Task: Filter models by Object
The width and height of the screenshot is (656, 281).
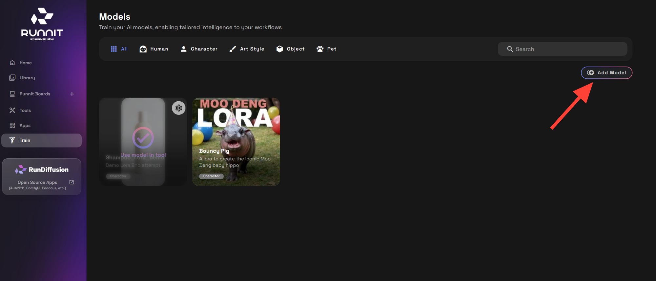Action: coord(290,49)
